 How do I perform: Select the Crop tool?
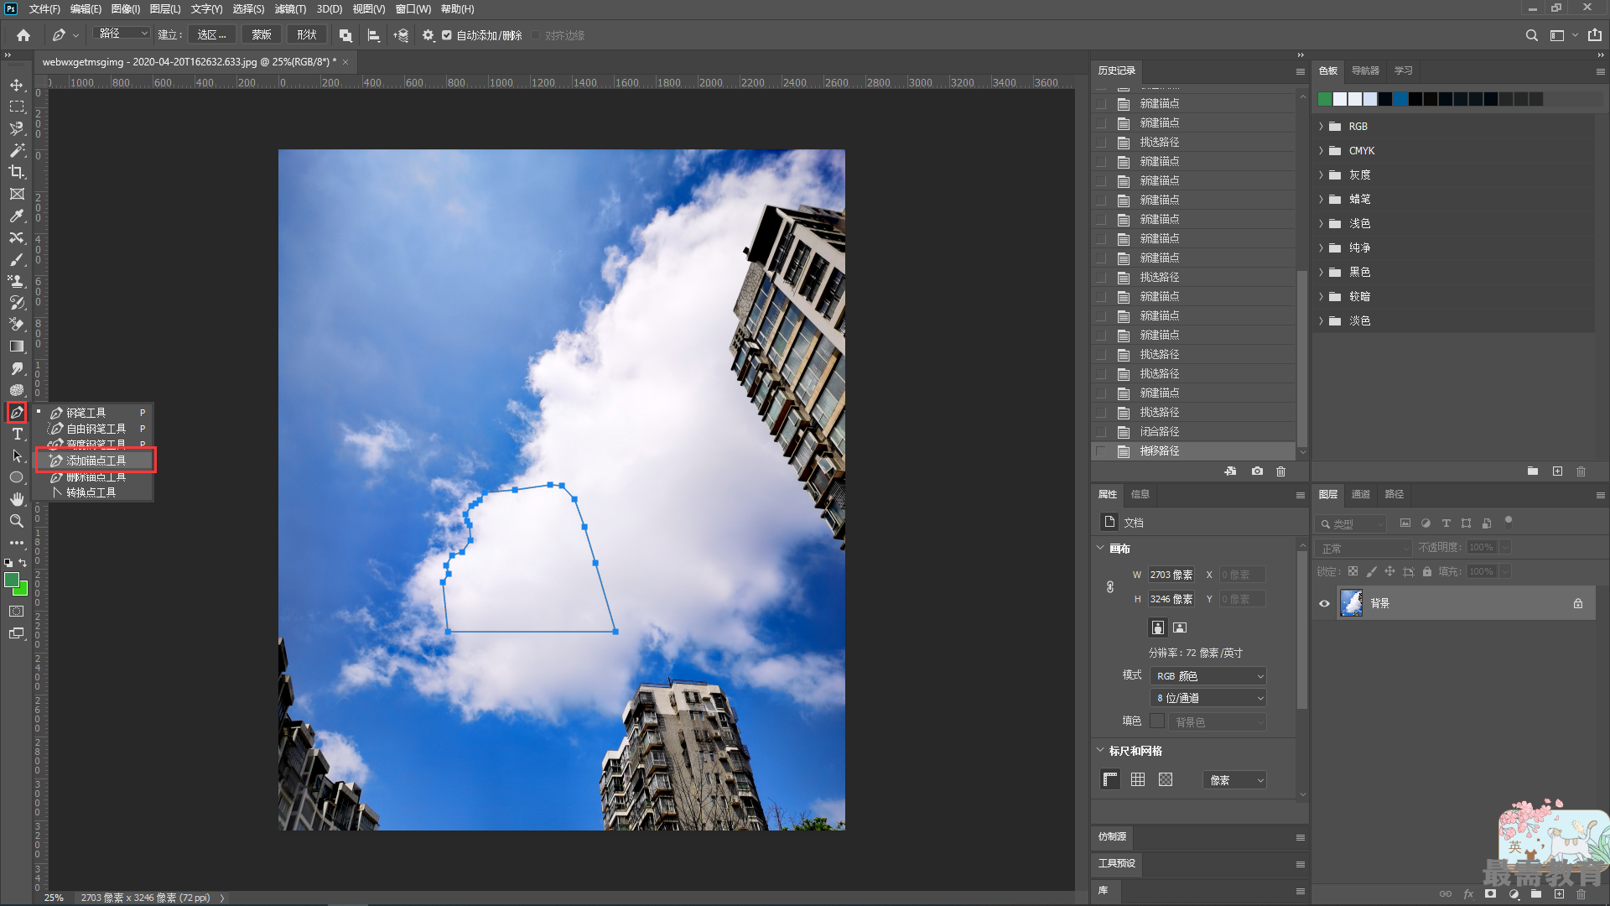point(17,172)
